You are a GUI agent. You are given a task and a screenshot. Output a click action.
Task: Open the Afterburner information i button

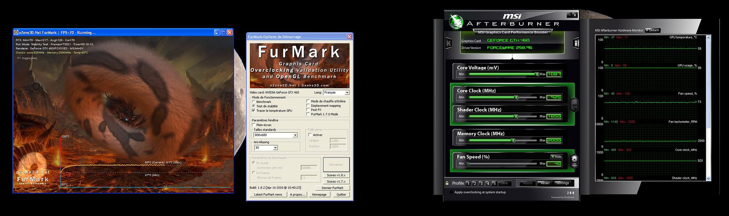576,43
